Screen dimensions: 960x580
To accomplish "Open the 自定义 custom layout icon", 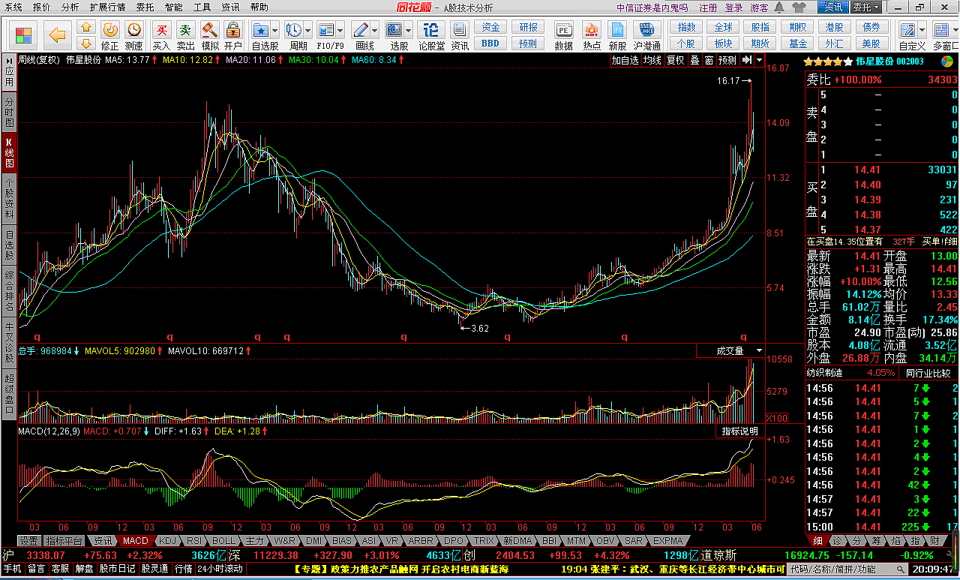I will pos(907,30).
